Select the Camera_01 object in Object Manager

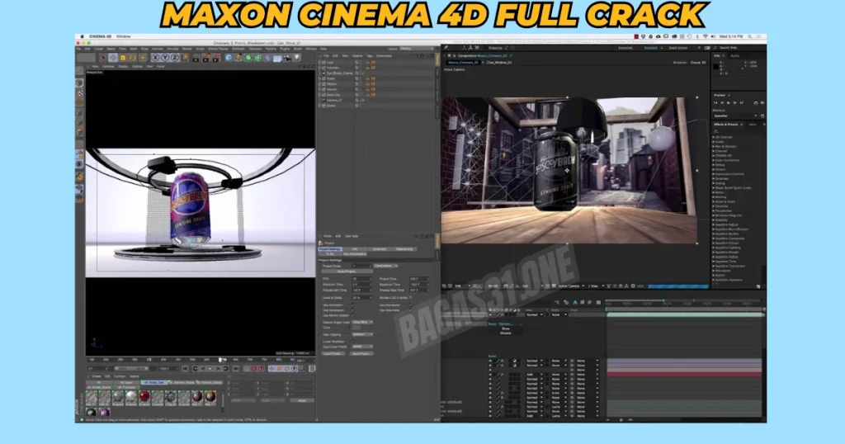coord(334,100)
